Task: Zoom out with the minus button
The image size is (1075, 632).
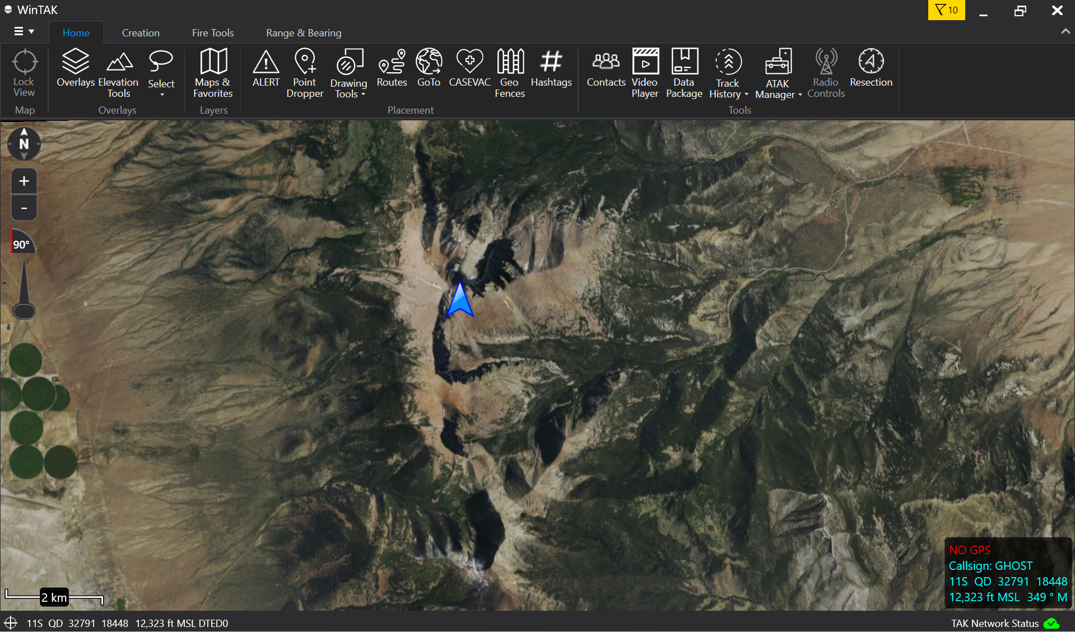Action: (24, 208)
